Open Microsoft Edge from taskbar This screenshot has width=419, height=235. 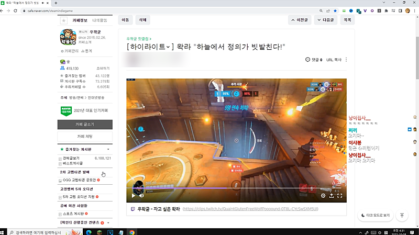[89, 232]
